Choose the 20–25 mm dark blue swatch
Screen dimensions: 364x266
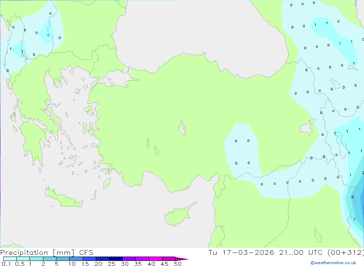pyautogui.click(x=102, y=259)
